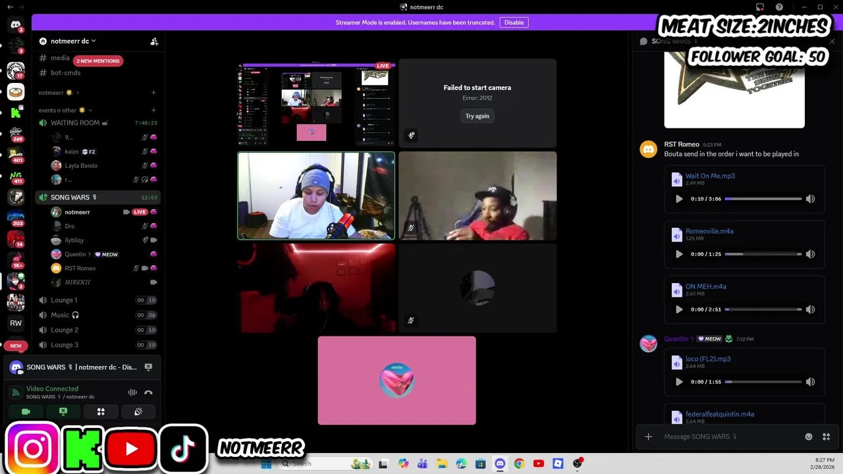This screenshot has width=843, height=474.
Task: Stop screen sharing in voice control panel
Action: [63, 411]
